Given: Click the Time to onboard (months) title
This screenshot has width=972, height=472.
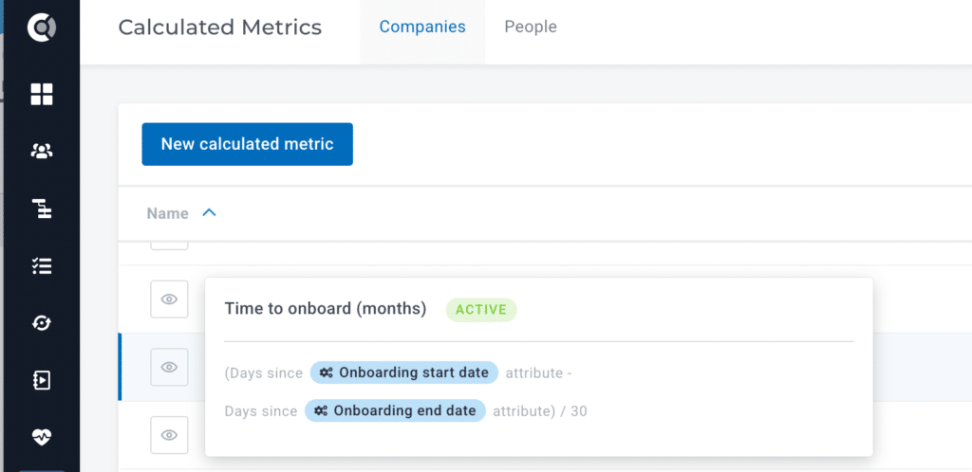Looking at the screenshot, I should click(326, 309).
